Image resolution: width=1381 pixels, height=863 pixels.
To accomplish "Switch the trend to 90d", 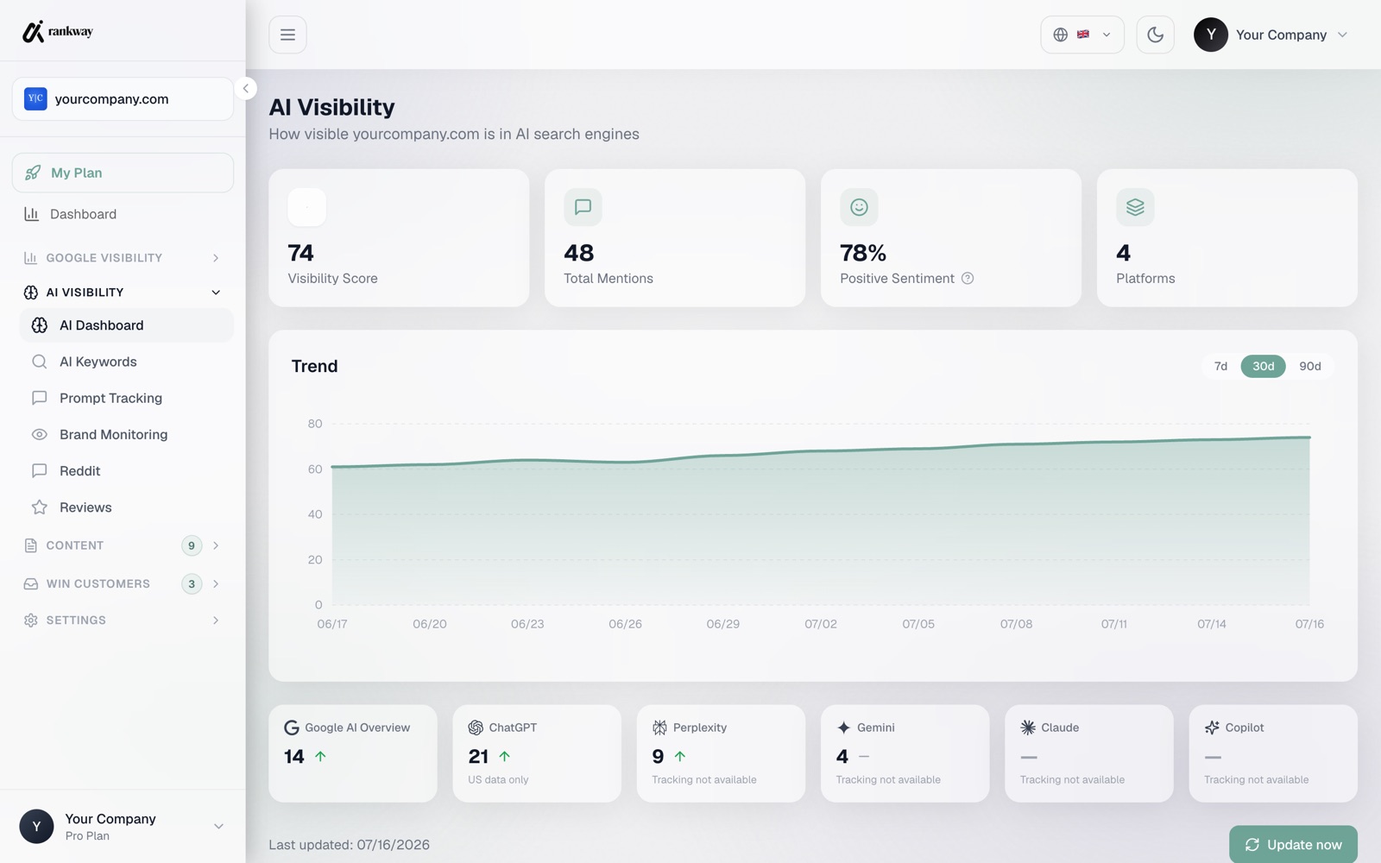I will click(x=1309, y=366).
